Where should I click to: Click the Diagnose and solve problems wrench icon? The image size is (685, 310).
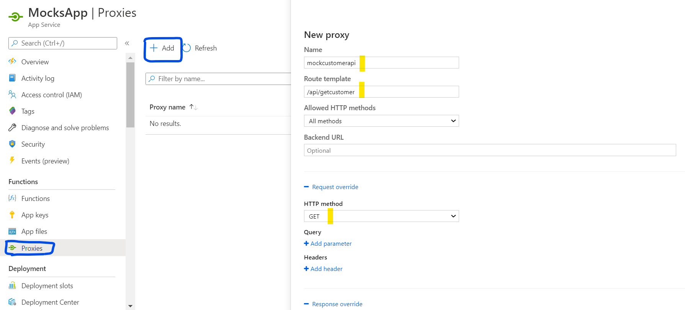12,127
